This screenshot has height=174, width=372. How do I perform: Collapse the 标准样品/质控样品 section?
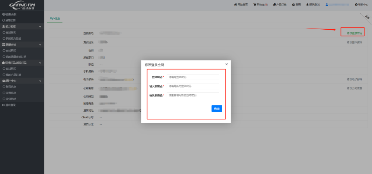pos(40,63)
